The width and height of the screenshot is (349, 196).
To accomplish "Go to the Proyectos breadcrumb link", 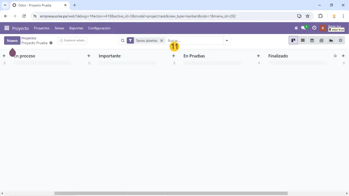I will coord(29,38).
